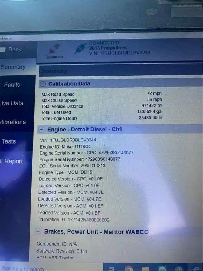Collapse Engine - Detroit Diesel section
Screen dimensions: 203x271
tap(41, 130)
